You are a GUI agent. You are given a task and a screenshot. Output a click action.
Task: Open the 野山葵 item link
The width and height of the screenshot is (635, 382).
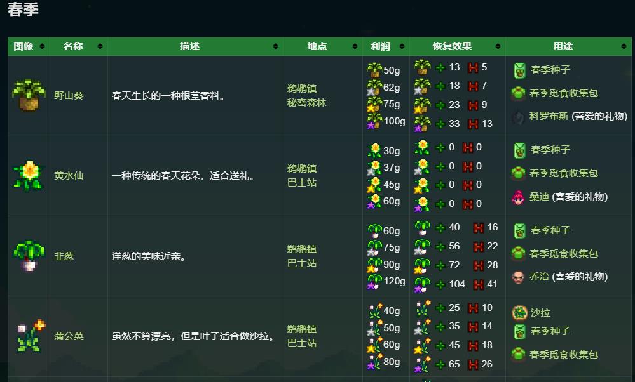(x=69, y=95)
